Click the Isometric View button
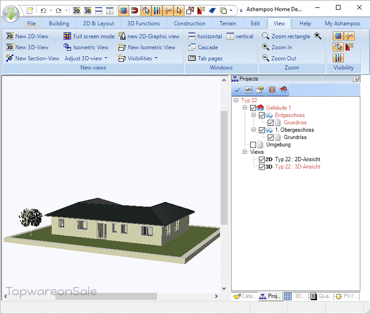Viewport: 371px width, 314px height. click(x=86, y=47)
